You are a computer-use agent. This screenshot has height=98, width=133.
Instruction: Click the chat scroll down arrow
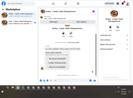96,76
